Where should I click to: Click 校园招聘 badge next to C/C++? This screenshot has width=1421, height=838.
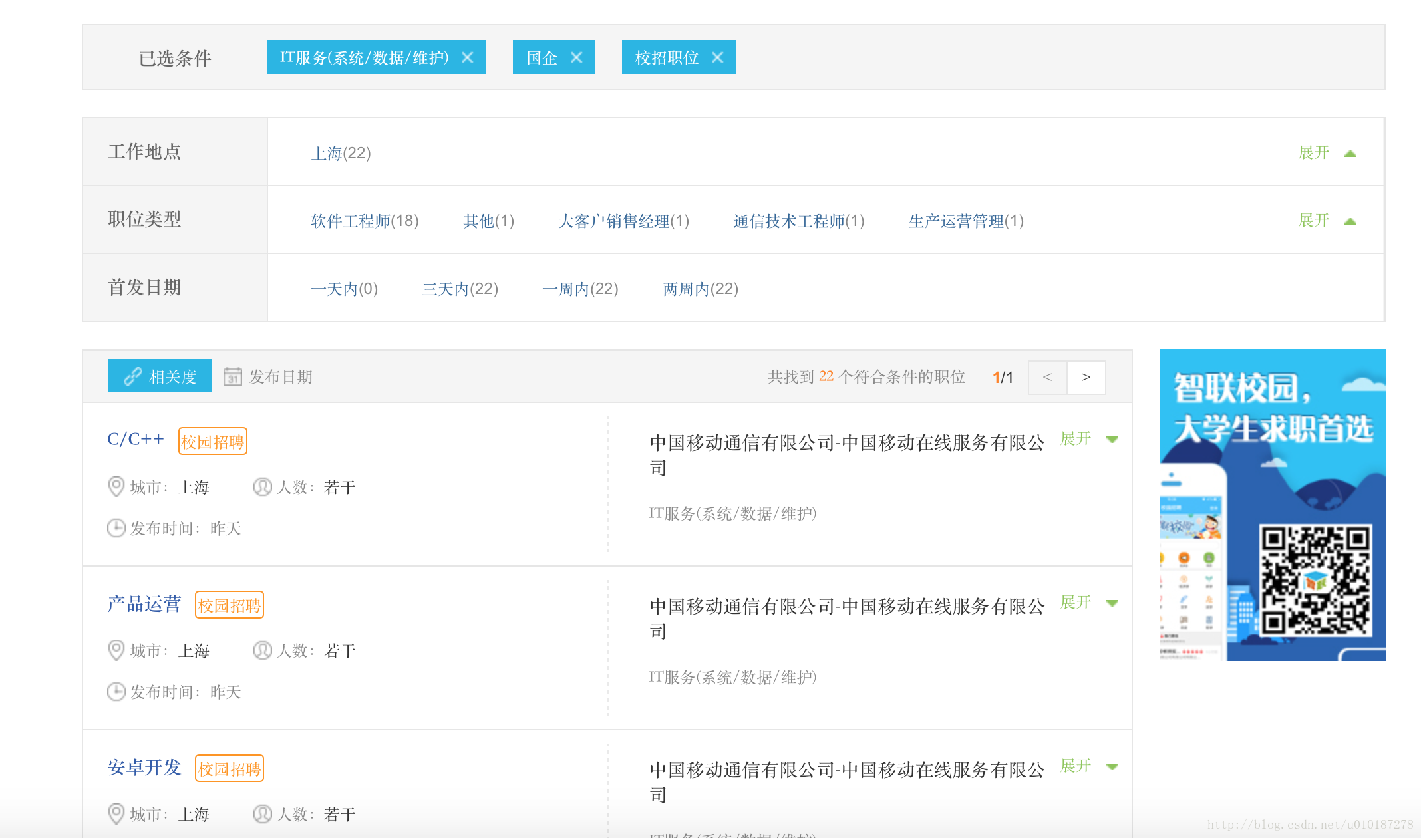213,441
